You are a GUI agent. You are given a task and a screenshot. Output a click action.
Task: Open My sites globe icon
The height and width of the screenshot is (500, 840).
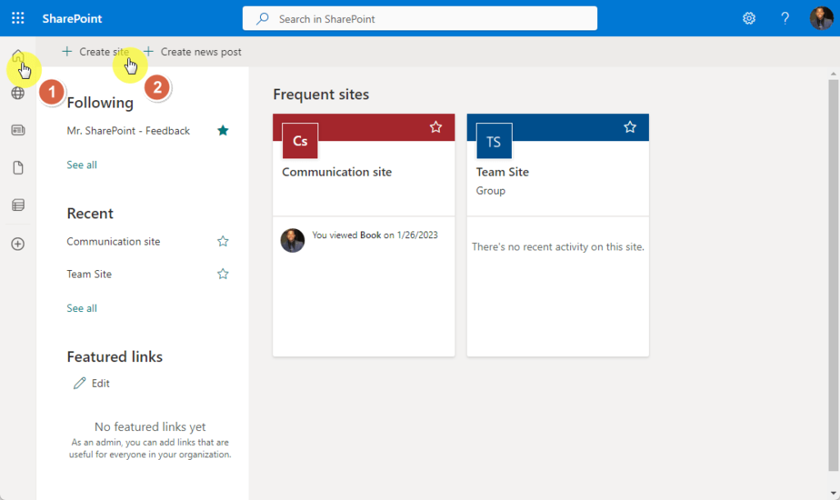click(x=18, y=93)
